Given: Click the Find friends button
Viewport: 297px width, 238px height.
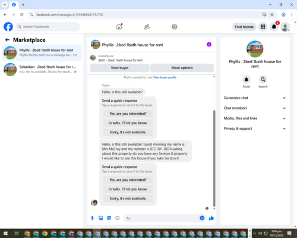Looking at the screenshot, I should point(244,27).
